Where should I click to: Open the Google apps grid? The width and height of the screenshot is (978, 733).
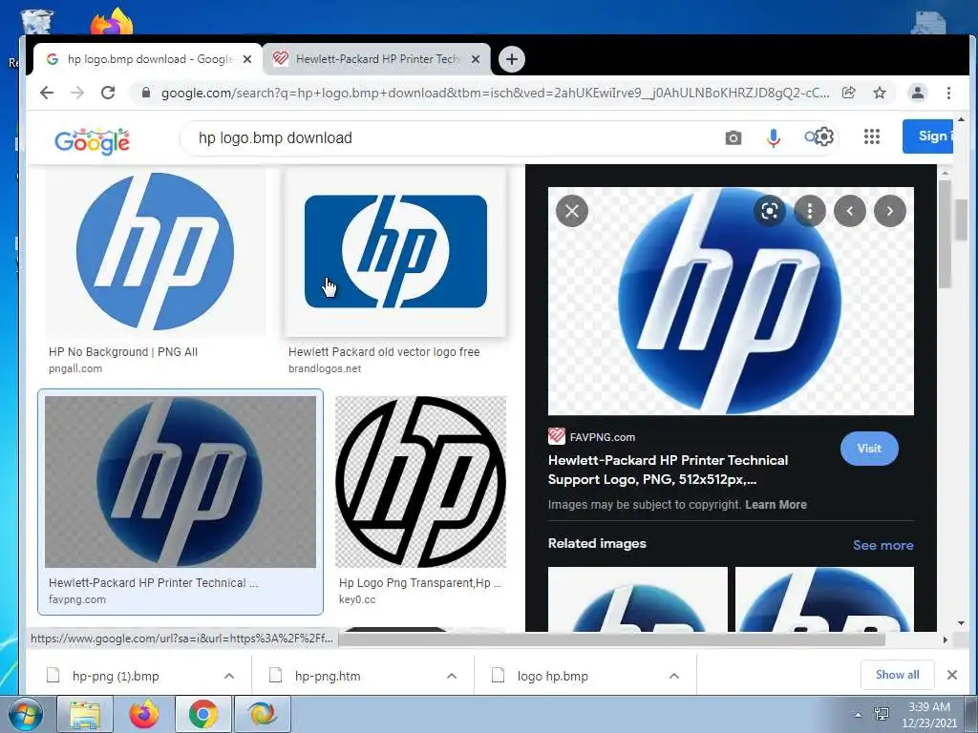(x=872, y=136)
